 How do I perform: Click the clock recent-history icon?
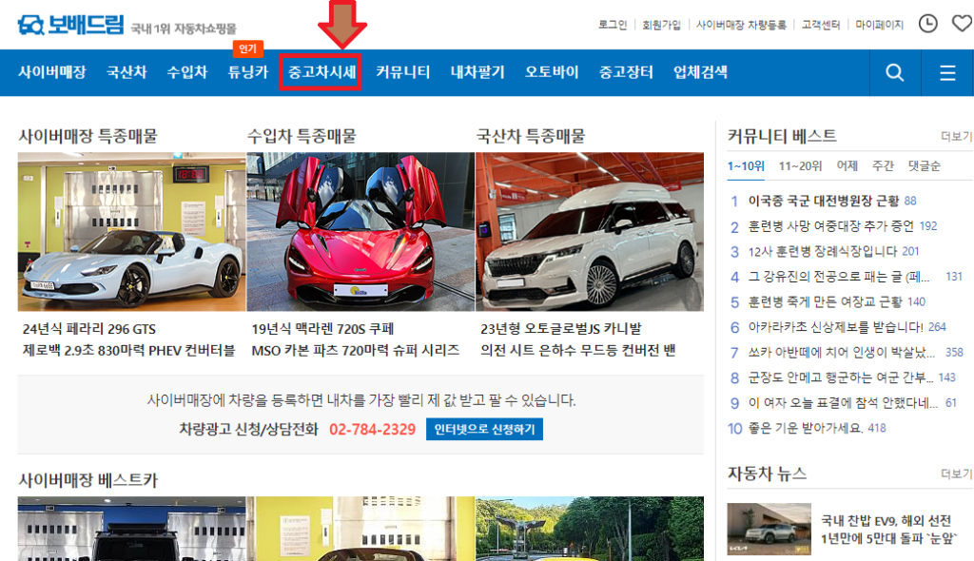tap(927, 24)
